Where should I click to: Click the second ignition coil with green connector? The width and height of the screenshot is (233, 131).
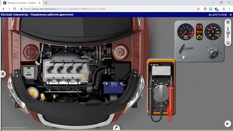click(60, 69)
